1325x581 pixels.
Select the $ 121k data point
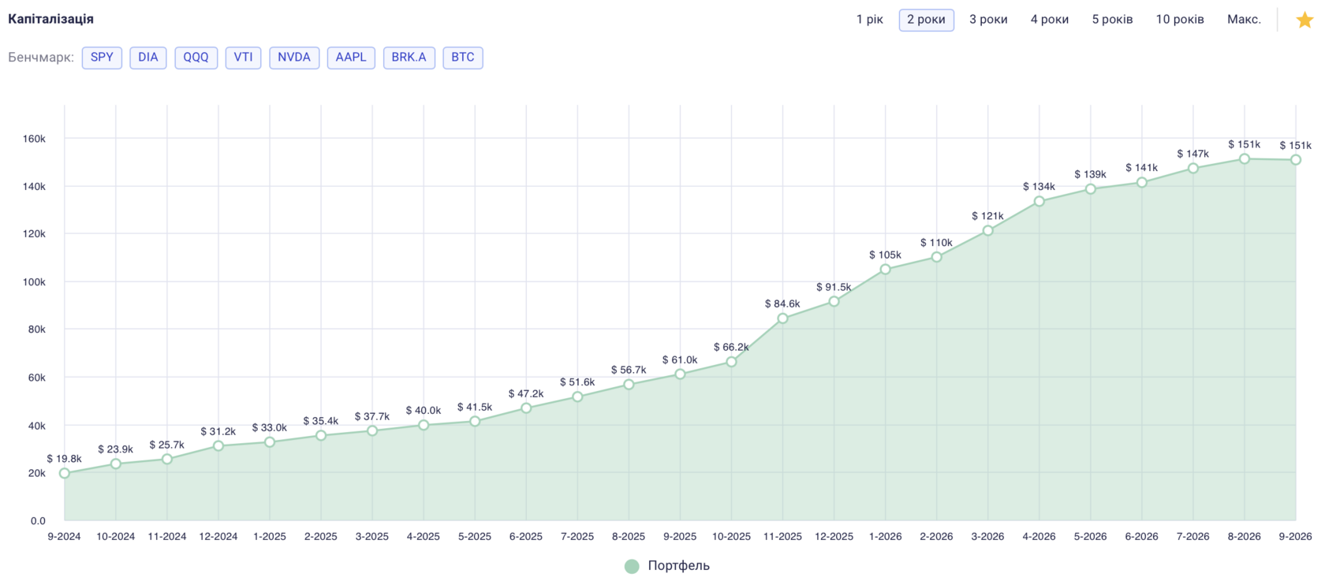point(987,231)
